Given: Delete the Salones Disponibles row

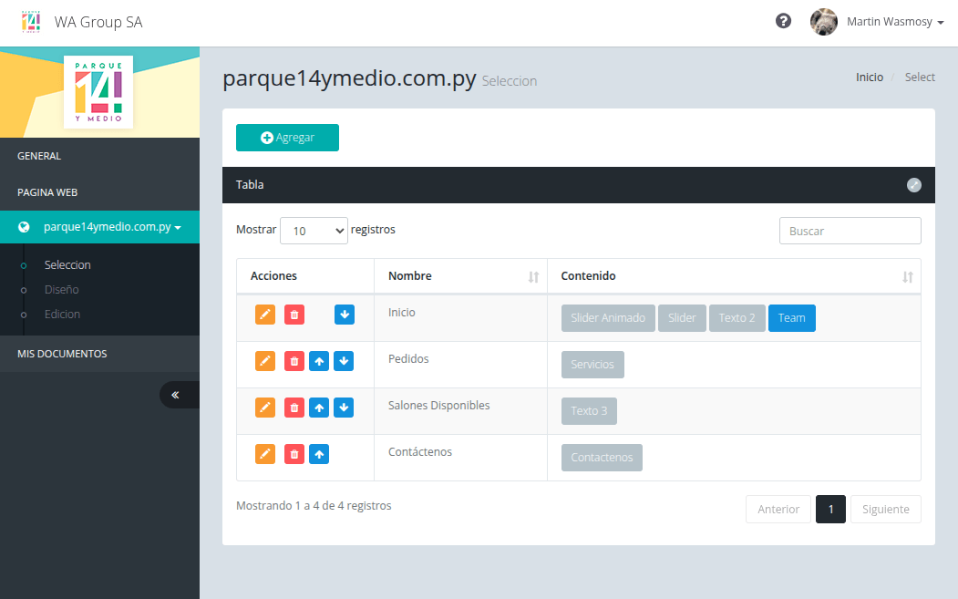Looking at the screenshot, I should (x=294, y=408).
